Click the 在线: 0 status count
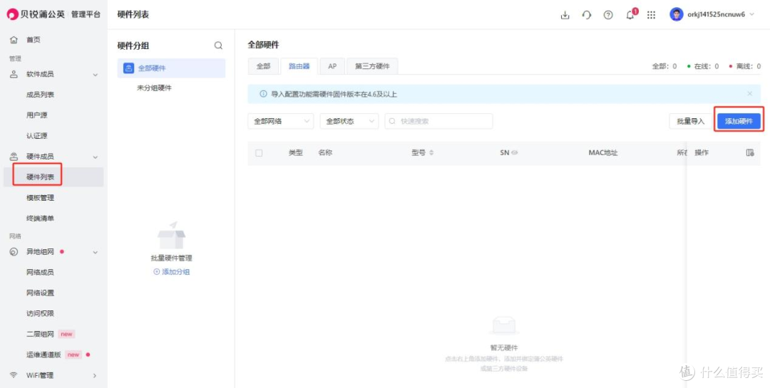 point(703,66)
